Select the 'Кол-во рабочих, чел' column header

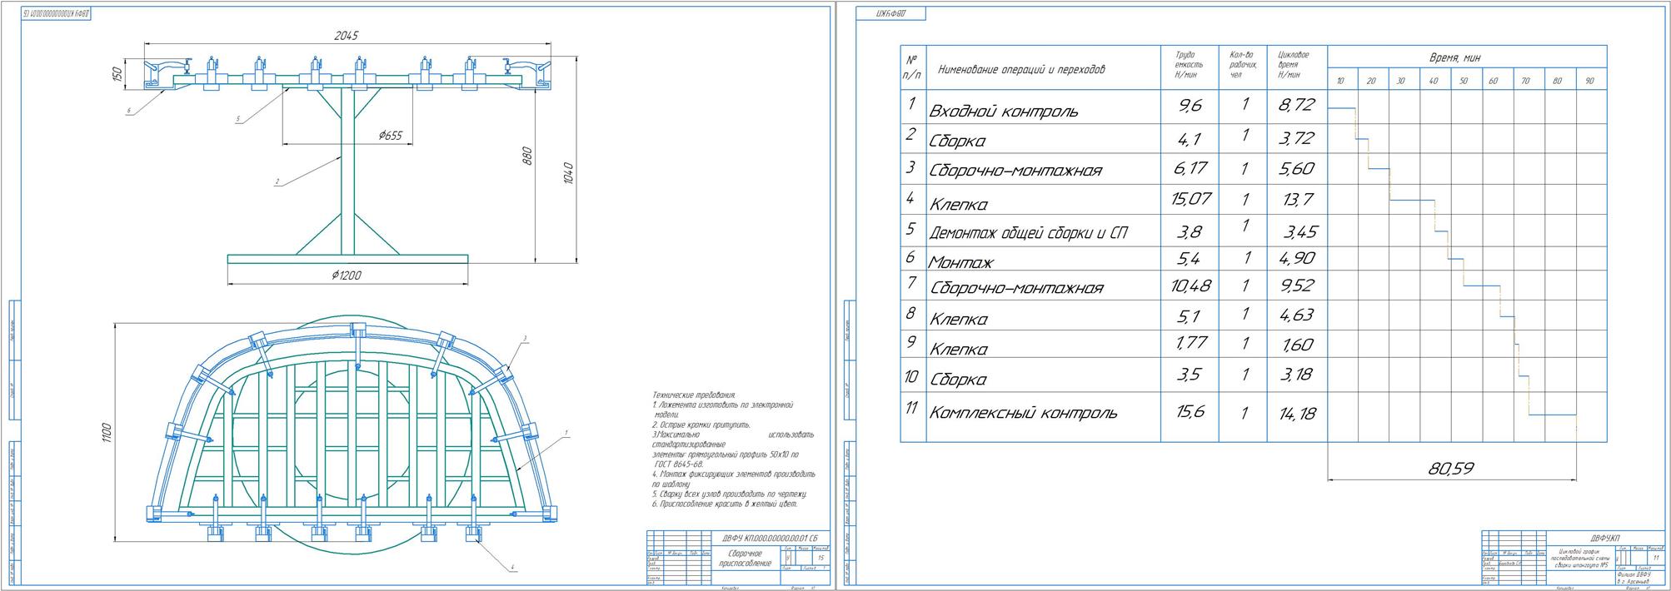pos(1243,64)
